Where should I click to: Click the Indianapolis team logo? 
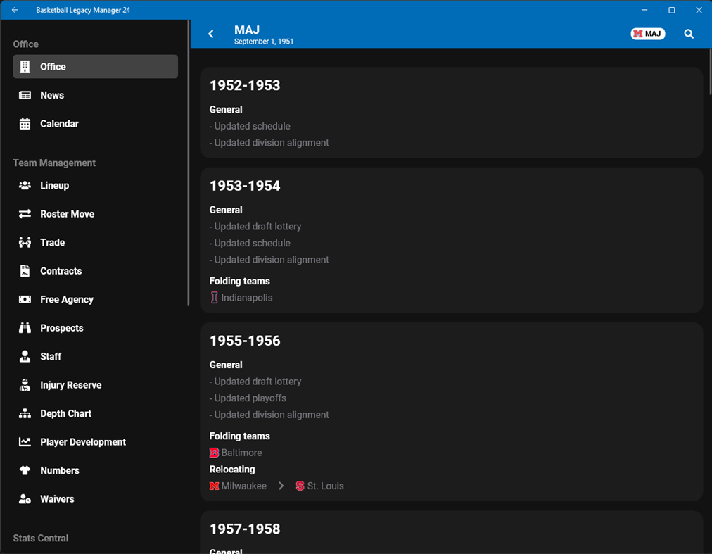(x=215, y=298)
